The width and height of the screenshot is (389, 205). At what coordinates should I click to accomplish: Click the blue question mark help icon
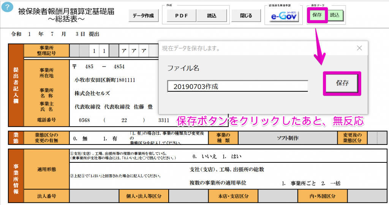(x=7, y=9)
